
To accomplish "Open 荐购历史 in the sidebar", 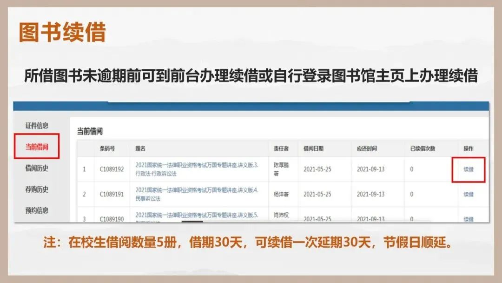I will coord(37,189).
